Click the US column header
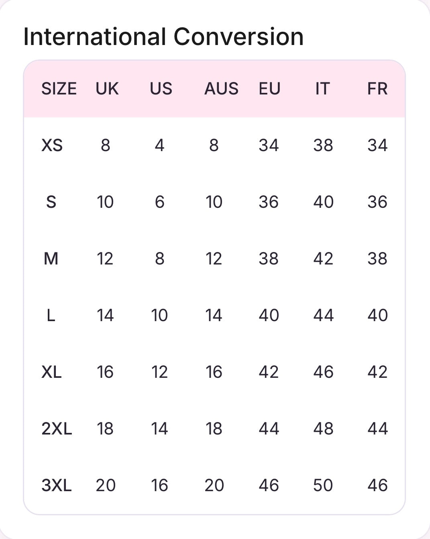Image resolution: width=430 pixels, height=539 pixels. click(161, 89)
